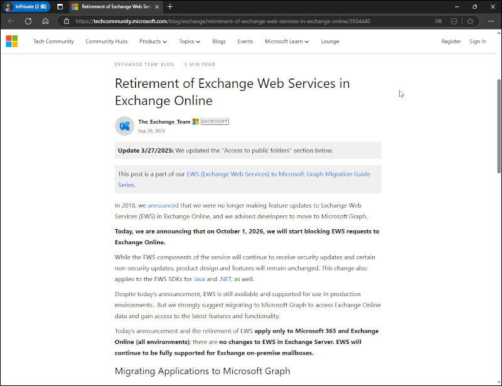This screenshot has width=502, height=386.
Task: Click the browser back arrow
Action: [11, 21]
